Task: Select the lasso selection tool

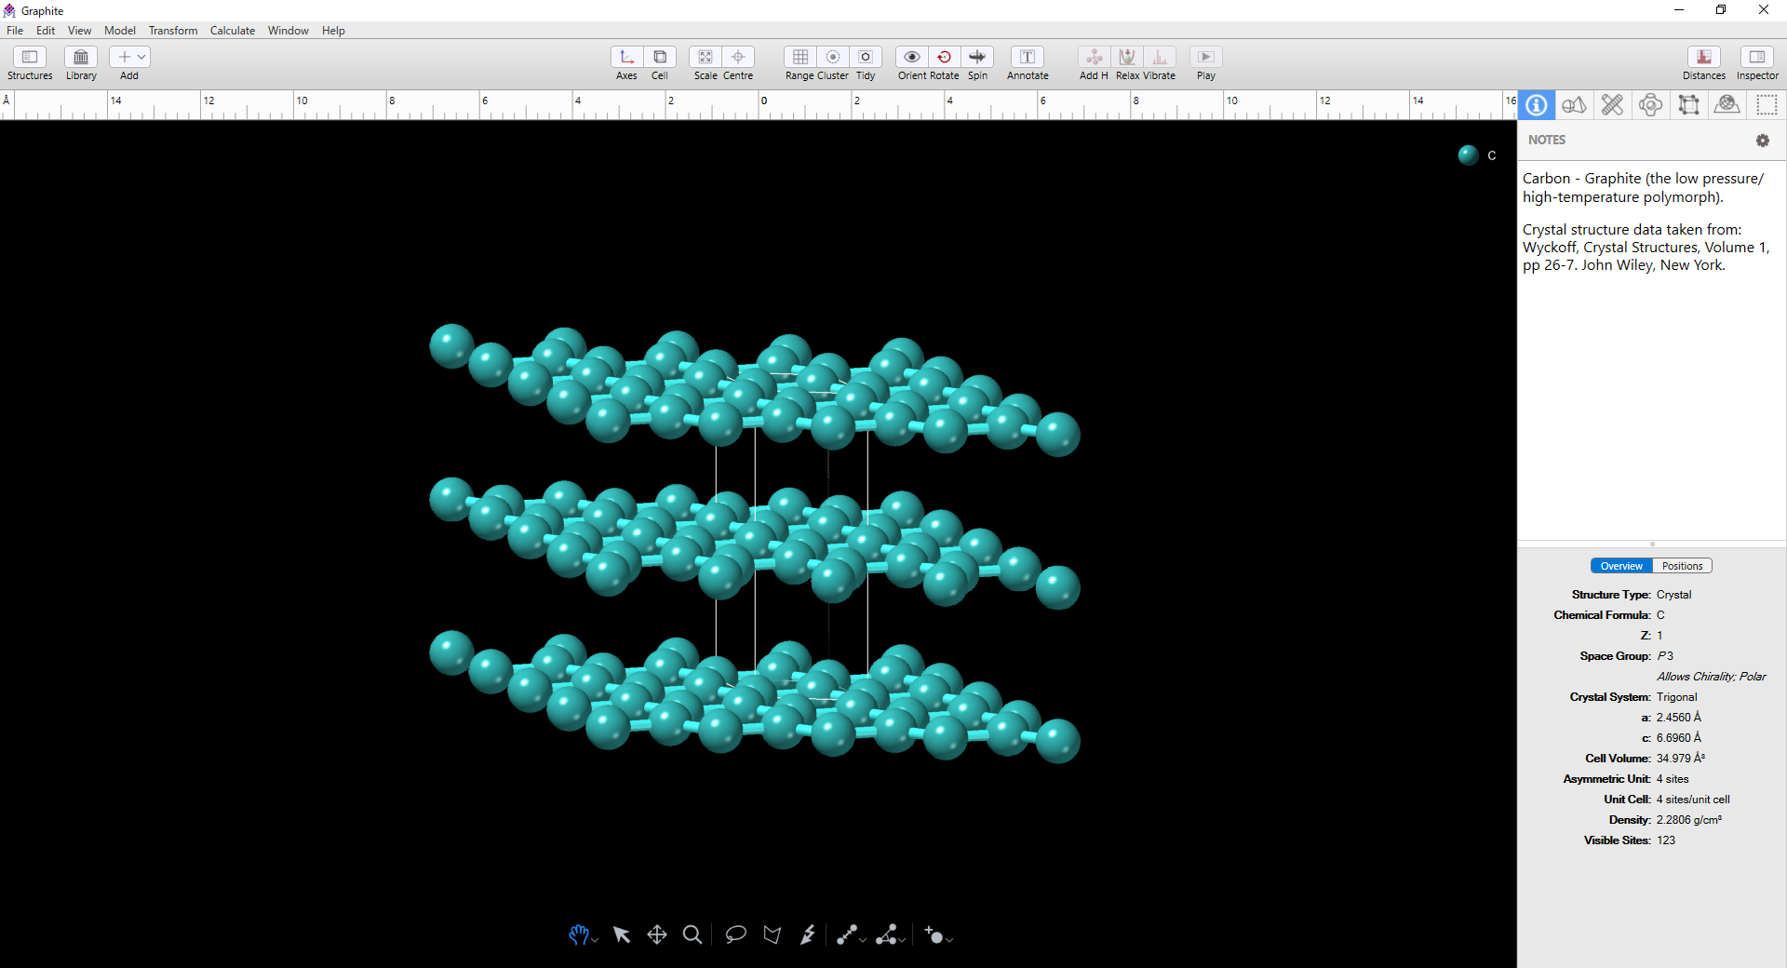Action: 735,934
